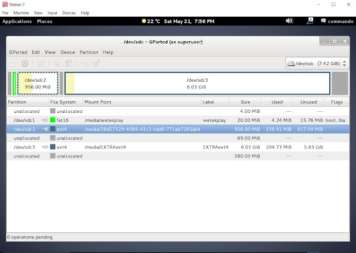Select the green /dev/sdc1 sliver in disk map
Viewport: 356px width, 253px height.
14,83
